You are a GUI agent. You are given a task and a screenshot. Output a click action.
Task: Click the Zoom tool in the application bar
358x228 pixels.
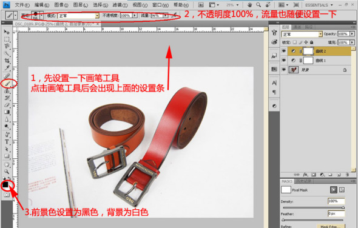[258, 5]
